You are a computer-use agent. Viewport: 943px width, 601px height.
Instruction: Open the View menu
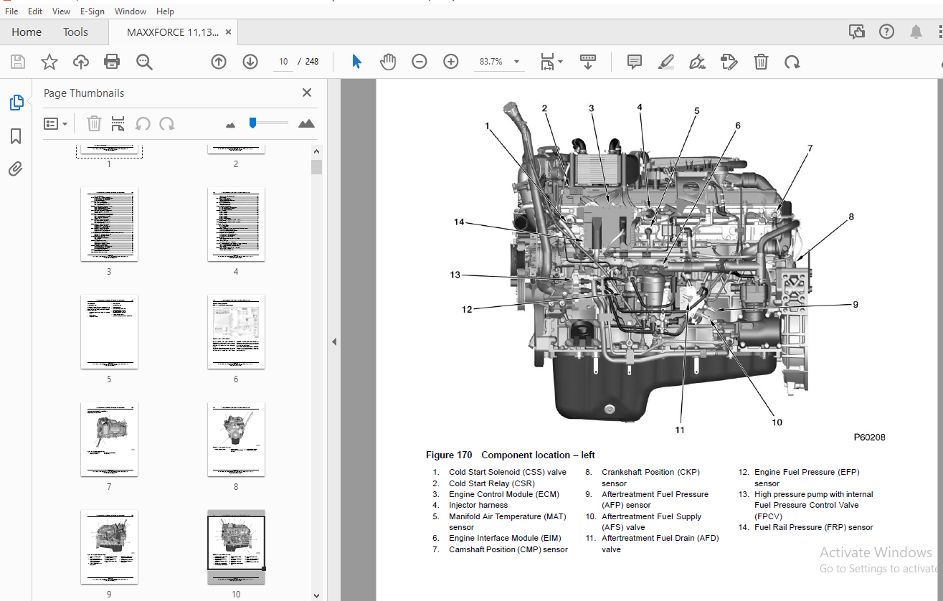pyautogui.click(x=62, y=11)
